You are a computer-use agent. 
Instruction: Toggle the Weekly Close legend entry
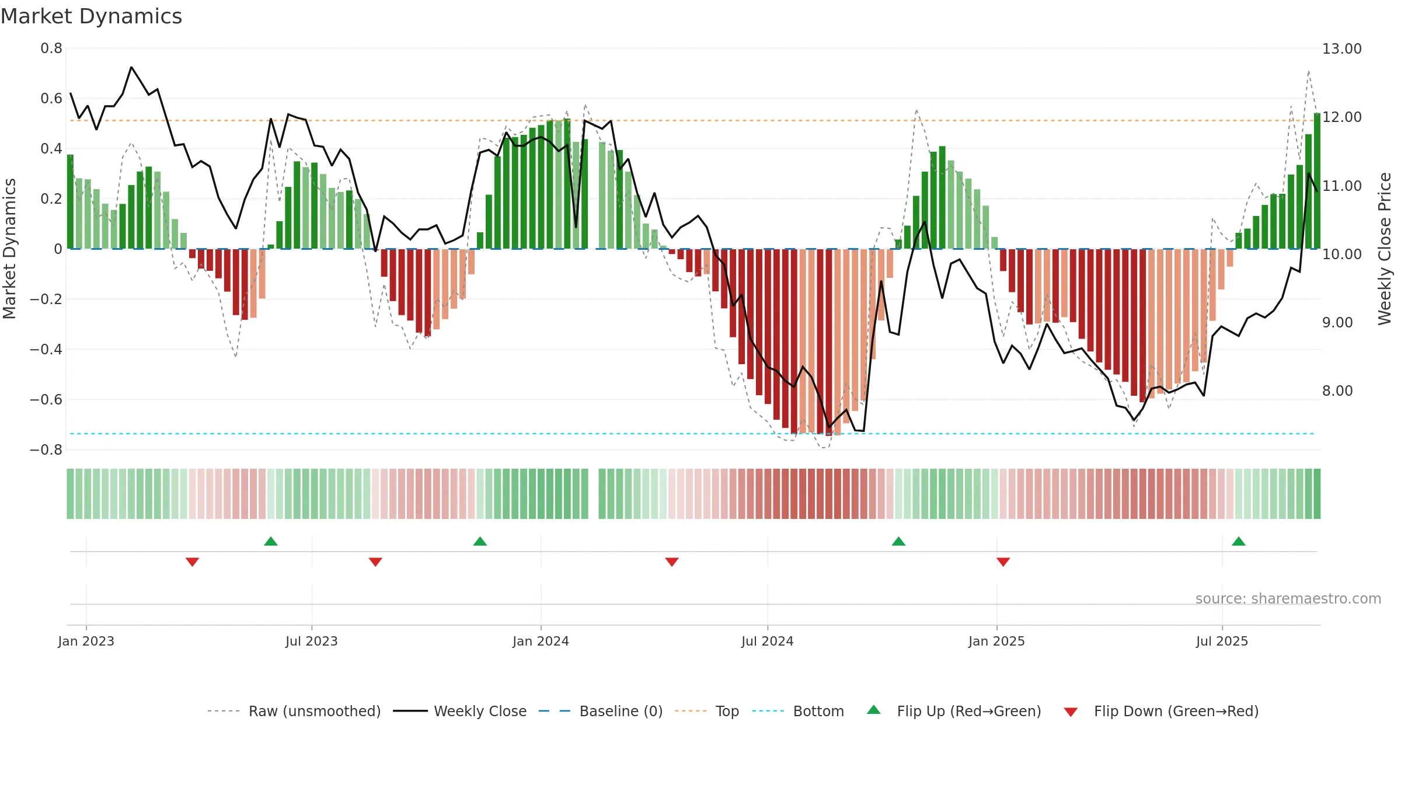coord(459,711)
